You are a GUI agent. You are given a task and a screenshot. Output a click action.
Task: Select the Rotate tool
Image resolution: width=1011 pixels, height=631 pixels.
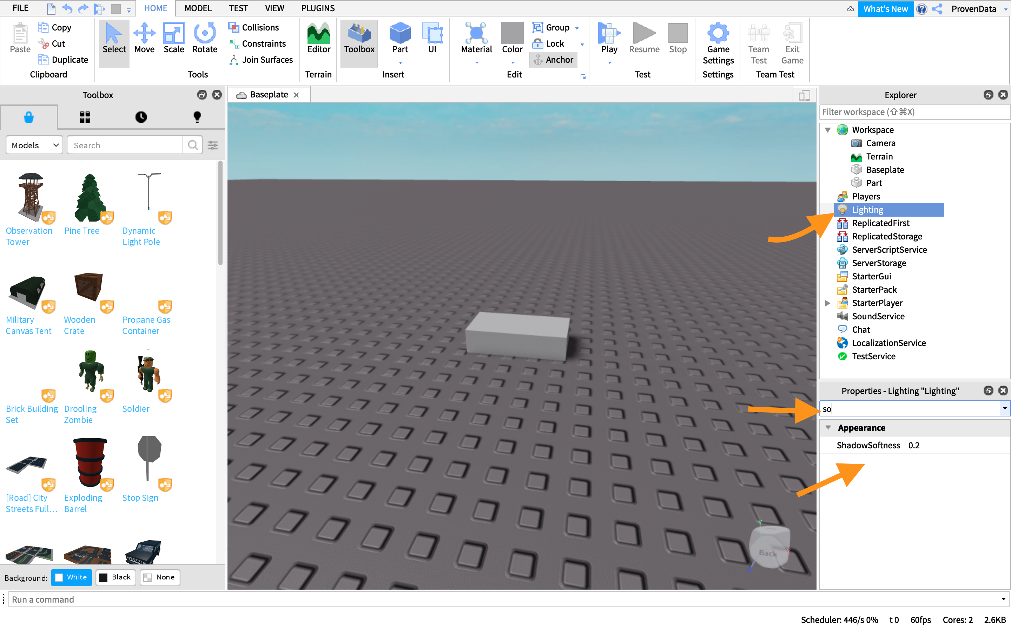[x=205, y=39]
